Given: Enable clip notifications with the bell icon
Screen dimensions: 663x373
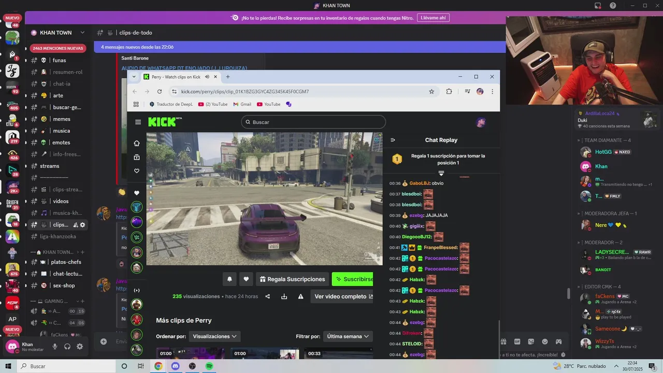Looking at the screenshot, I should [x=229, y=279].
